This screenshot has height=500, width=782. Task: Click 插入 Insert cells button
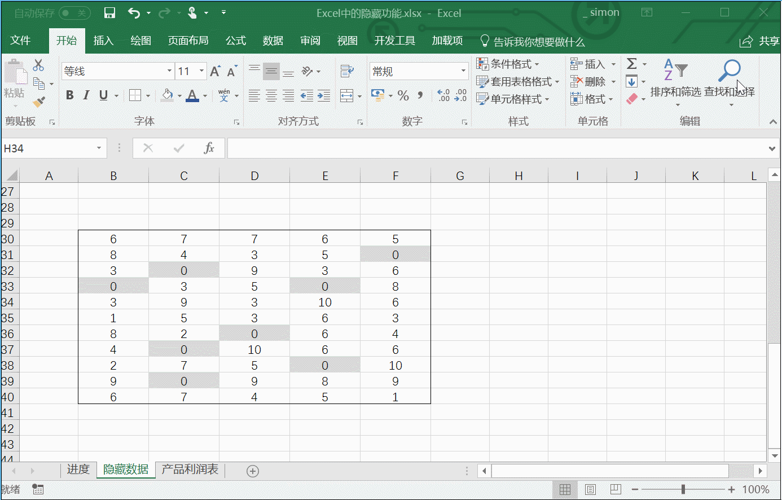tap(593, 64)
